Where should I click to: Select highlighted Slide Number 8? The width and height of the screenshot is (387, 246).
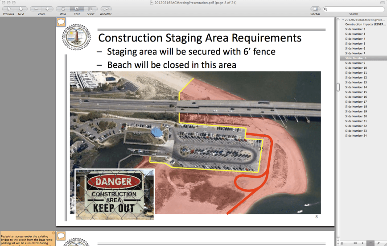point(363,58)
